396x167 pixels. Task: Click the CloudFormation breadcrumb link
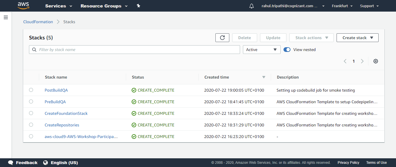coord(38,22)
